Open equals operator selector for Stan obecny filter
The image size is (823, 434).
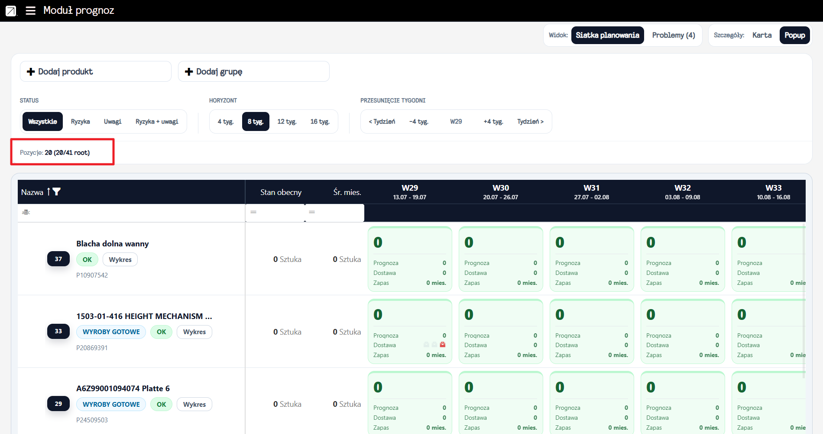coord(253,212)
